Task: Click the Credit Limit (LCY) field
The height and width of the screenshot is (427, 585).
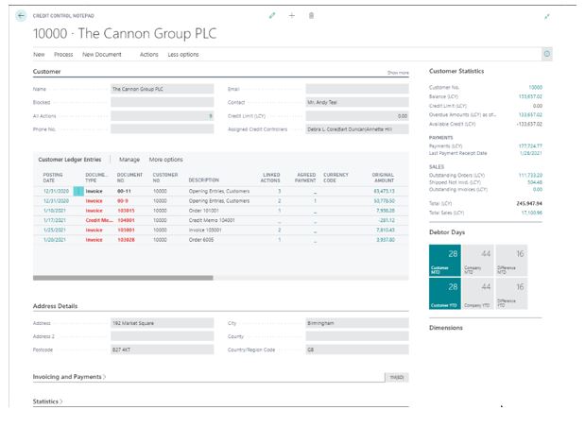Action: [357, 116]
